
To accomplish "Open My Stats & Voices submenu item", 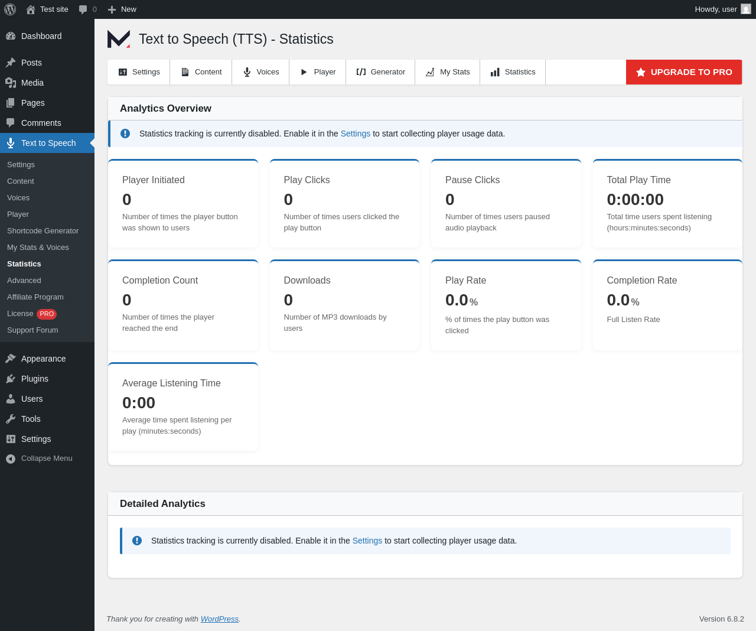I will coord(38,248).
